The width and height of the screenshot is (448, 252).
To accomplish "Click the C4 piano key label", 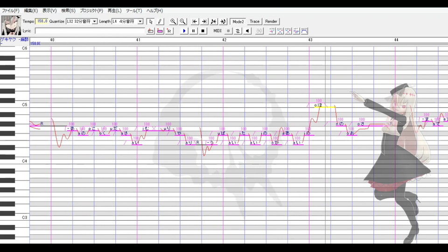I will pos(25,161).
